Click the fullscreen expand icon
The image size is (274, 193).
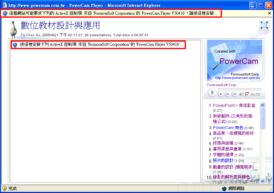coord(264,25)
